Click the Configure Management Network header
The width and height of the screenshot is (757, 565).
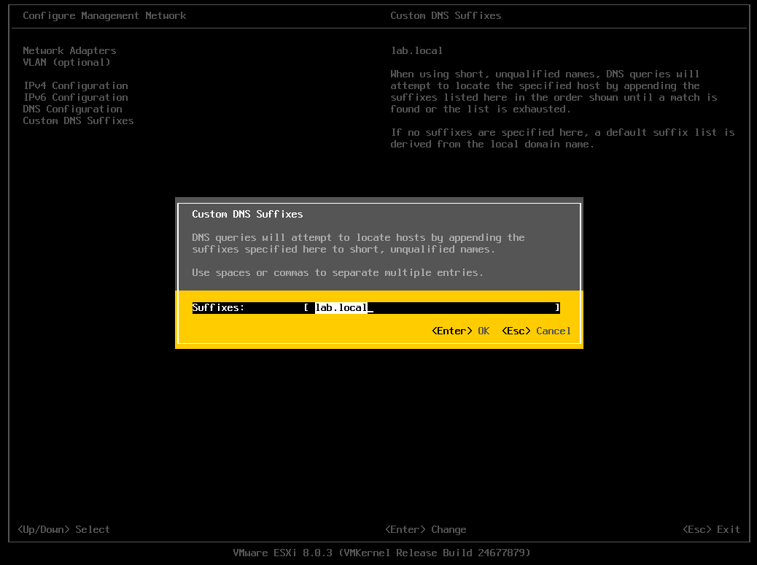(x=105, y=15)
